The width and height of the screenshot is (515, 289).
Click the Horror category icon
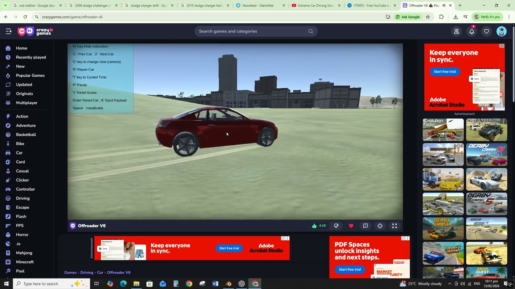click(8, 235)
